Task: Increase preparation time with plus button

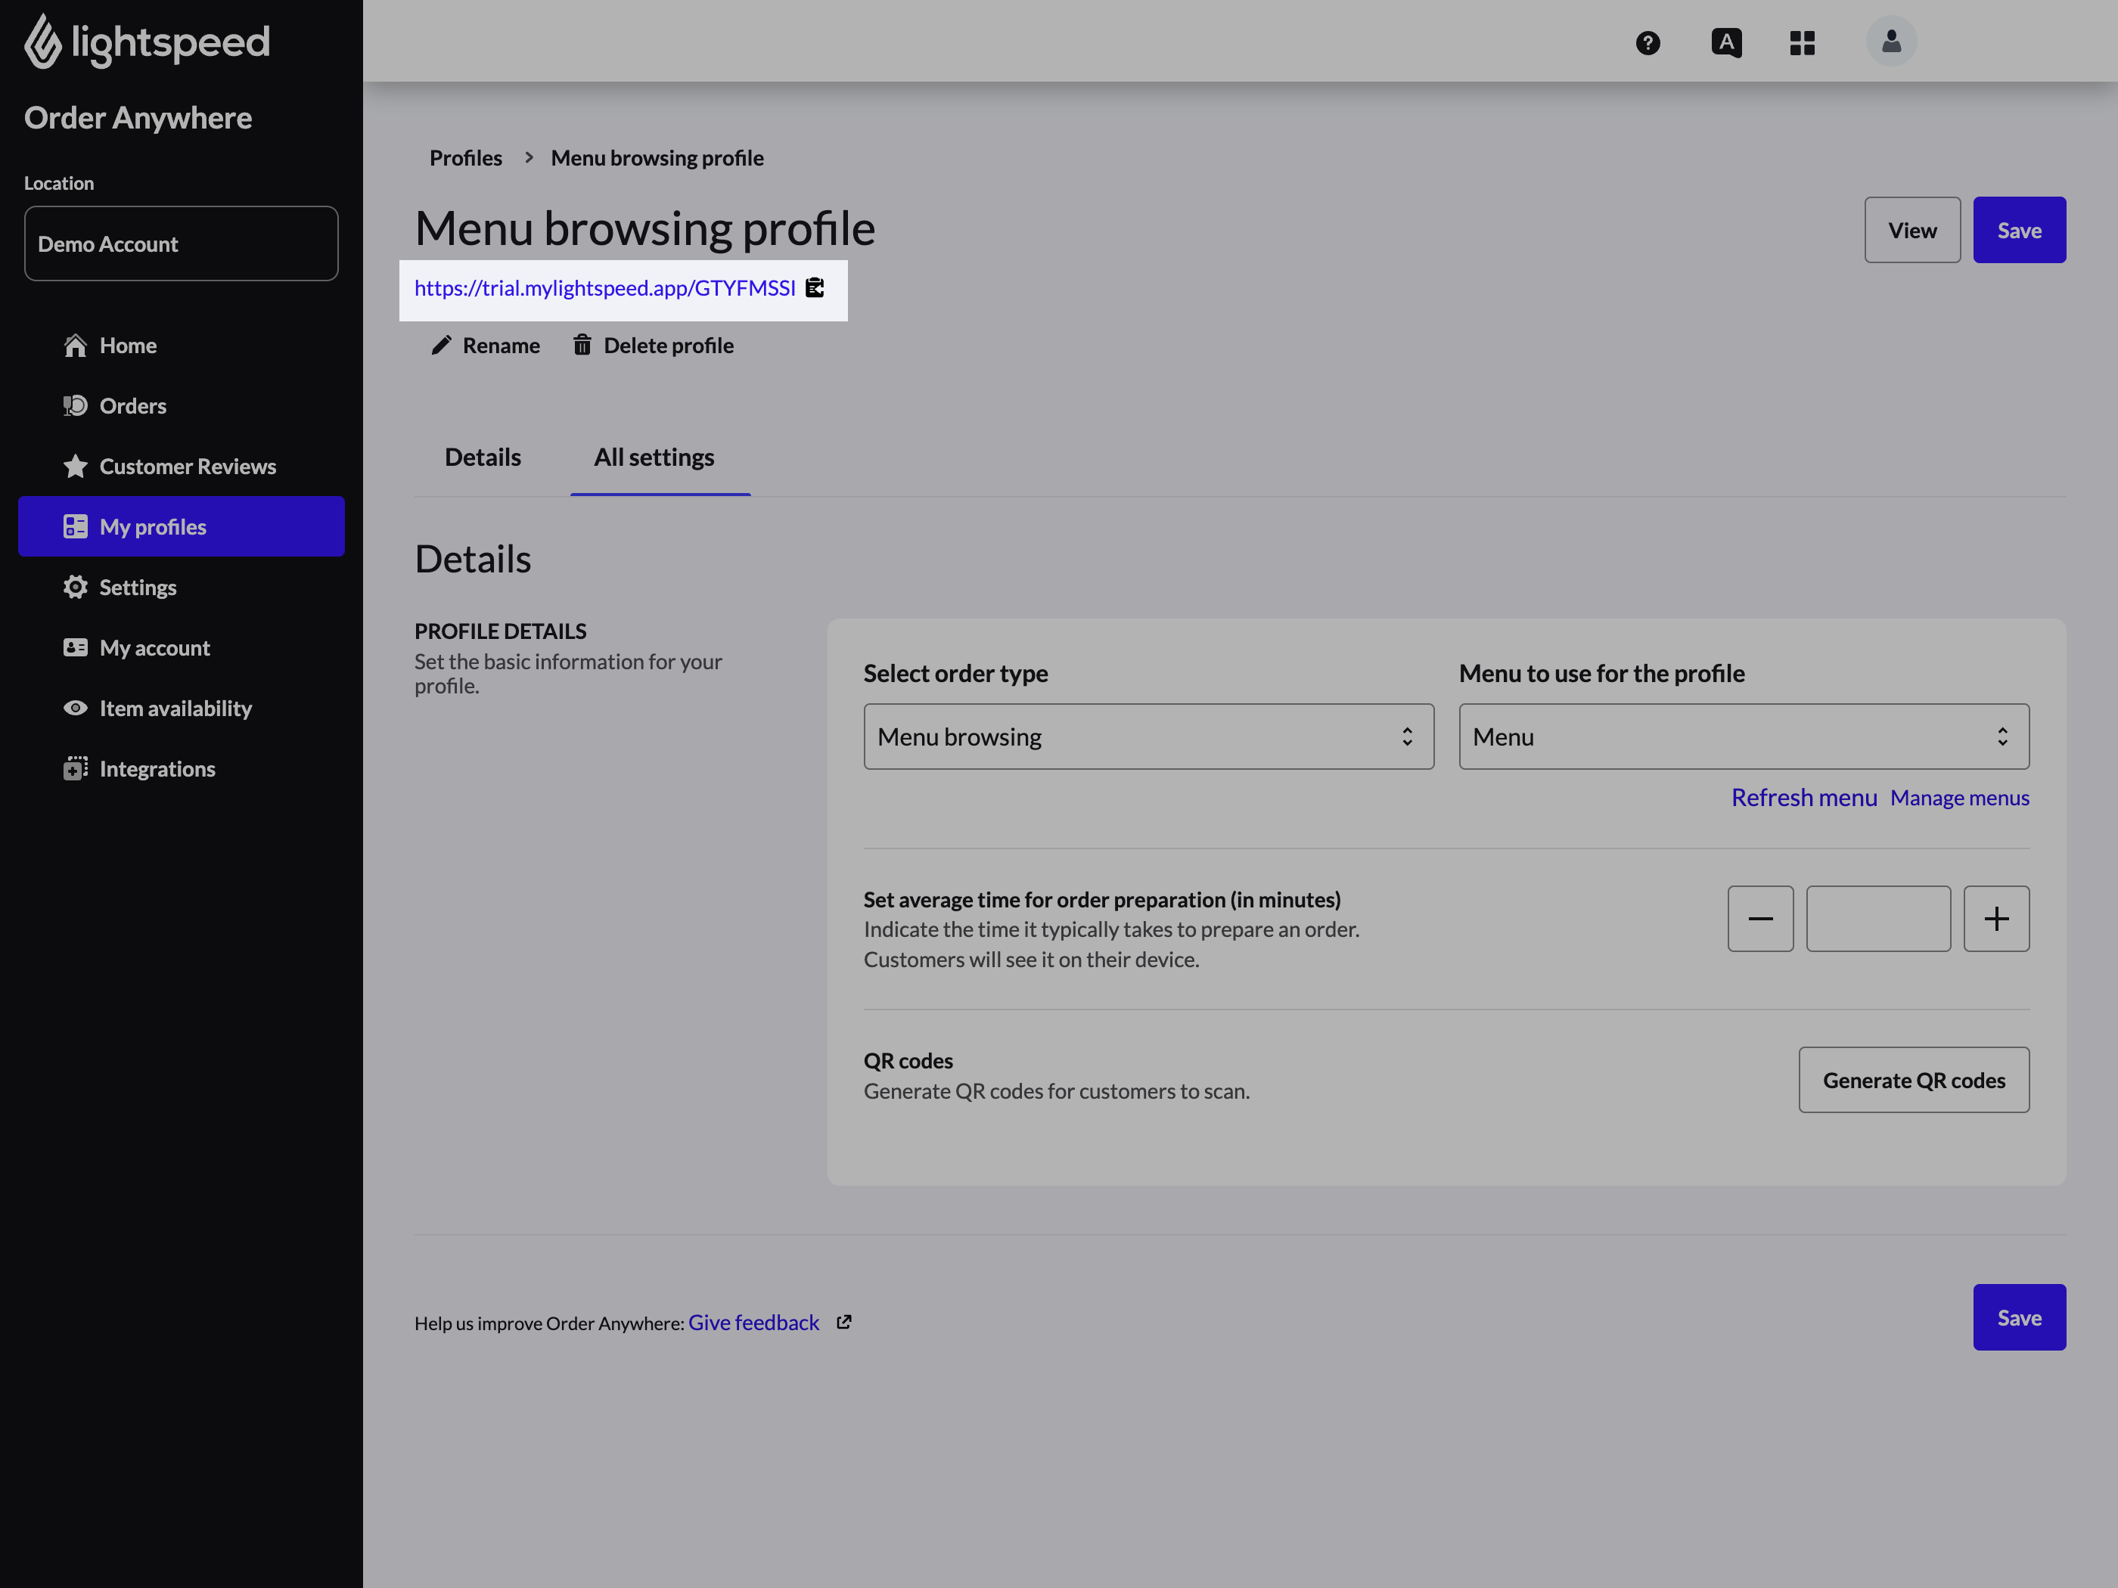Action: click(x=1995, y=918)
